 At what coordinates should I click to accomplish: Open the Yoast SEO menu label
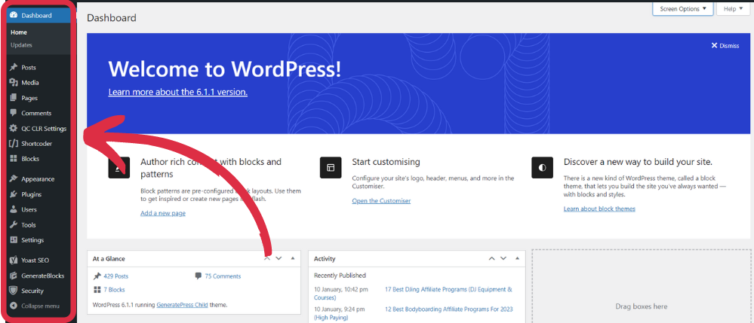tap(35, 261)
